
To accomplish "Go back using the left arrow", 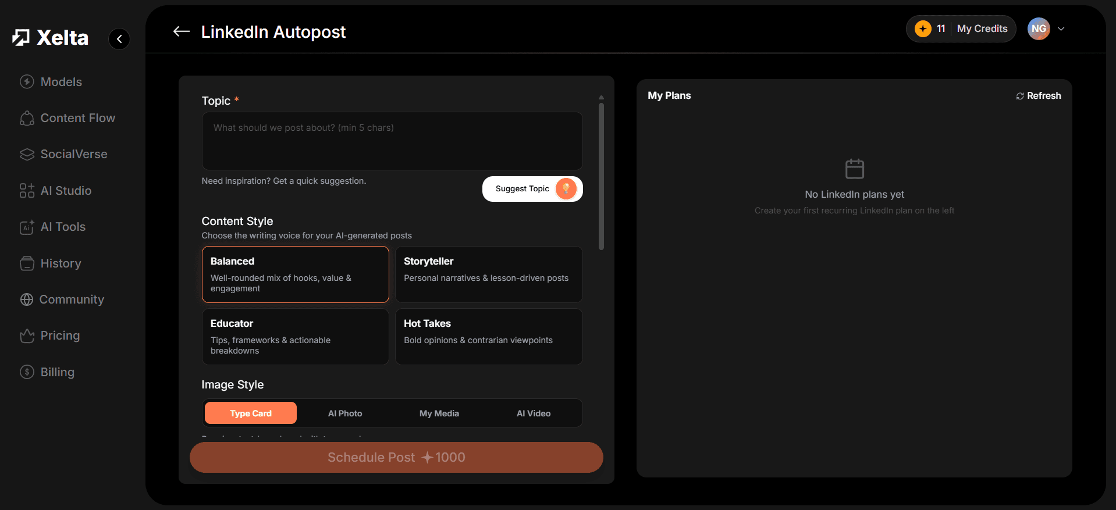I will (x=182, y=31).
